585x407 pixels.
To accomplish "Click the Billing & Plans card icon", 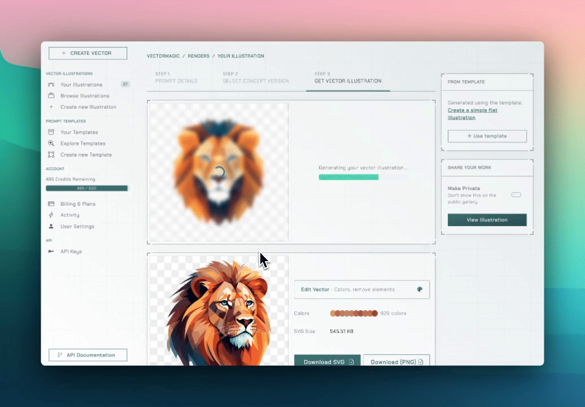I will (51, 203).
